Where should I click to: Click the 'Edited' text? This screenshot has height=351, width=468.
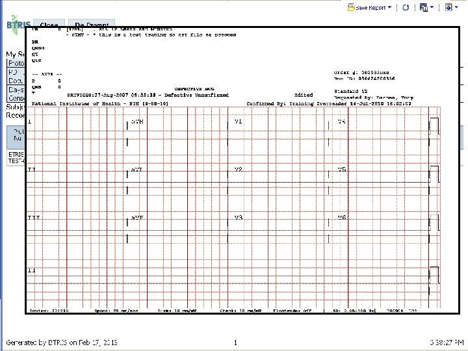click(x=304, y=95)
